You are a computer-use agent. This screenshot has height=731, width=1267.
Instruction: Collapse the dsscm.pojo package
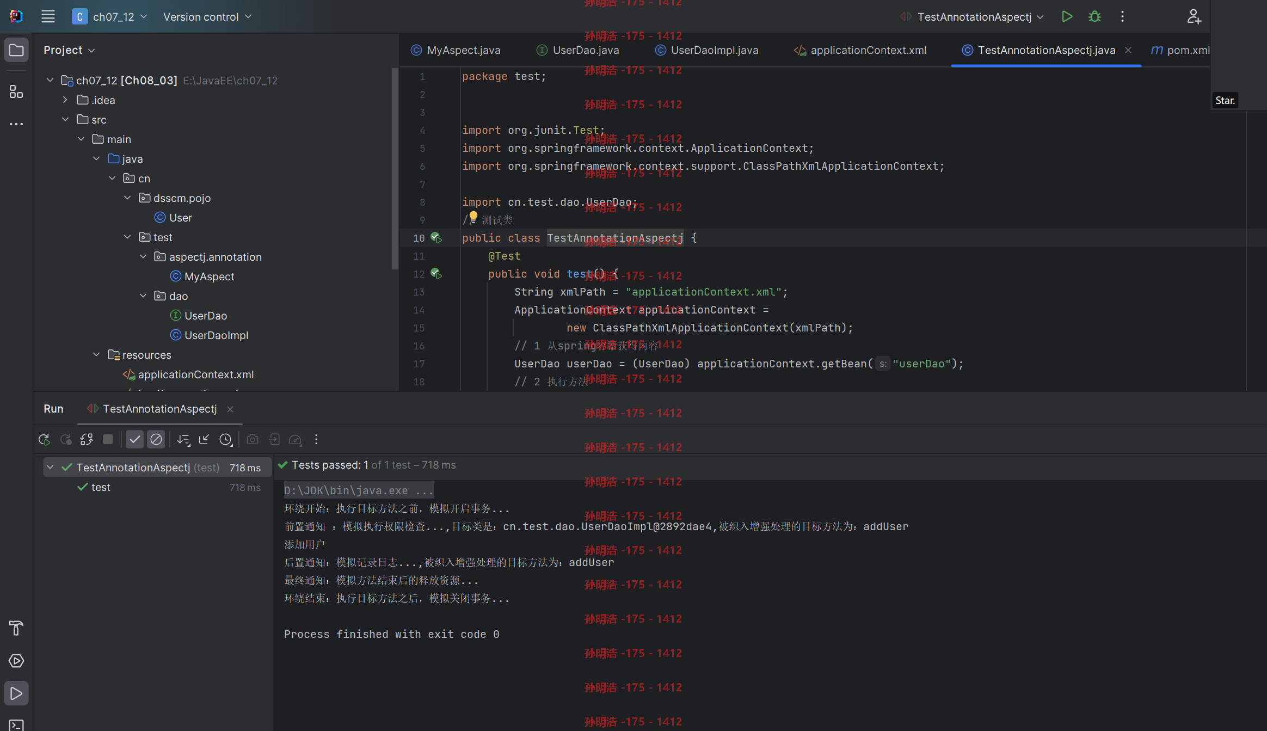[x=127, y=198]
